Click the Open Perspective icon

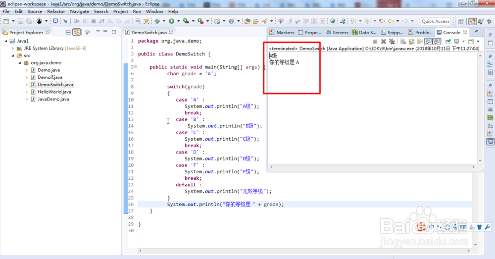coord(460,21)
